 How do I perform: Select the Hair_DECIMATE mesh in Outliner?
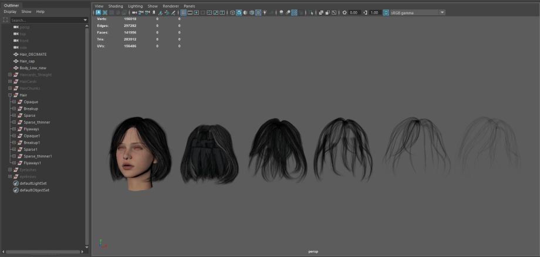coord(33,54)
